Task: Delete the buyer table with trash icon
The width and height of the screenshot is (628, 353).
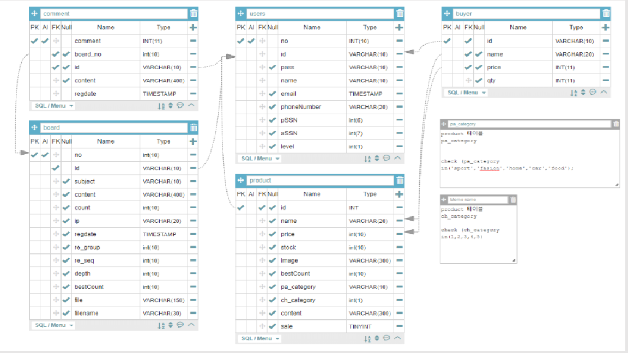Action: [x=606, y=14]
